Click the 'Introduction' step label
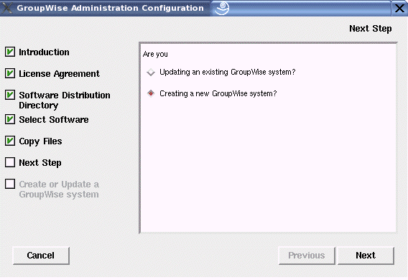Viewport: 408px width, 280px height. 44,52
